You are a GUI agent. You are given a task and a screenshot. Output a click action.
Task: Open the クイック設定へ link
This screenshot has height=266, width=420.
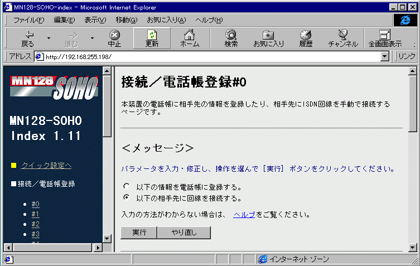coord(46,166)
